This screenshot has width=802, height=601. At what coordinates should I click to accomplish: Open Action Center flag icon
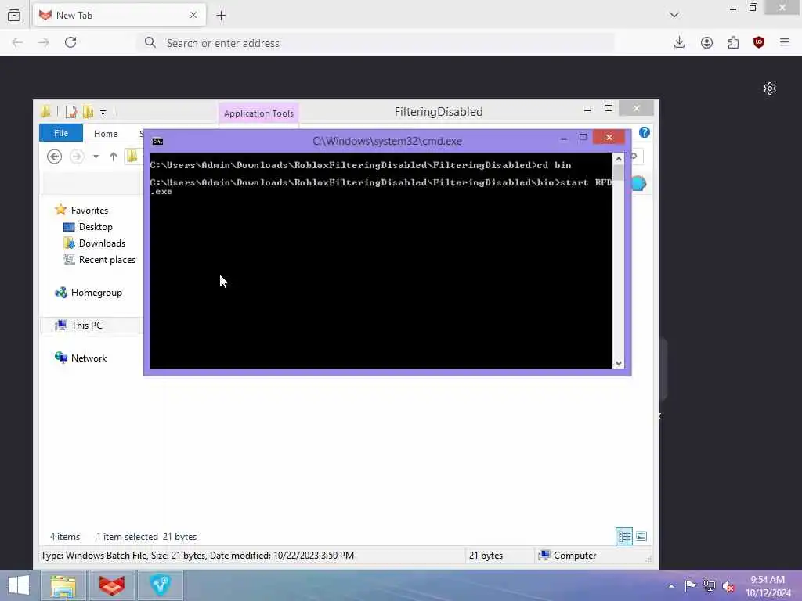point(690,585)
